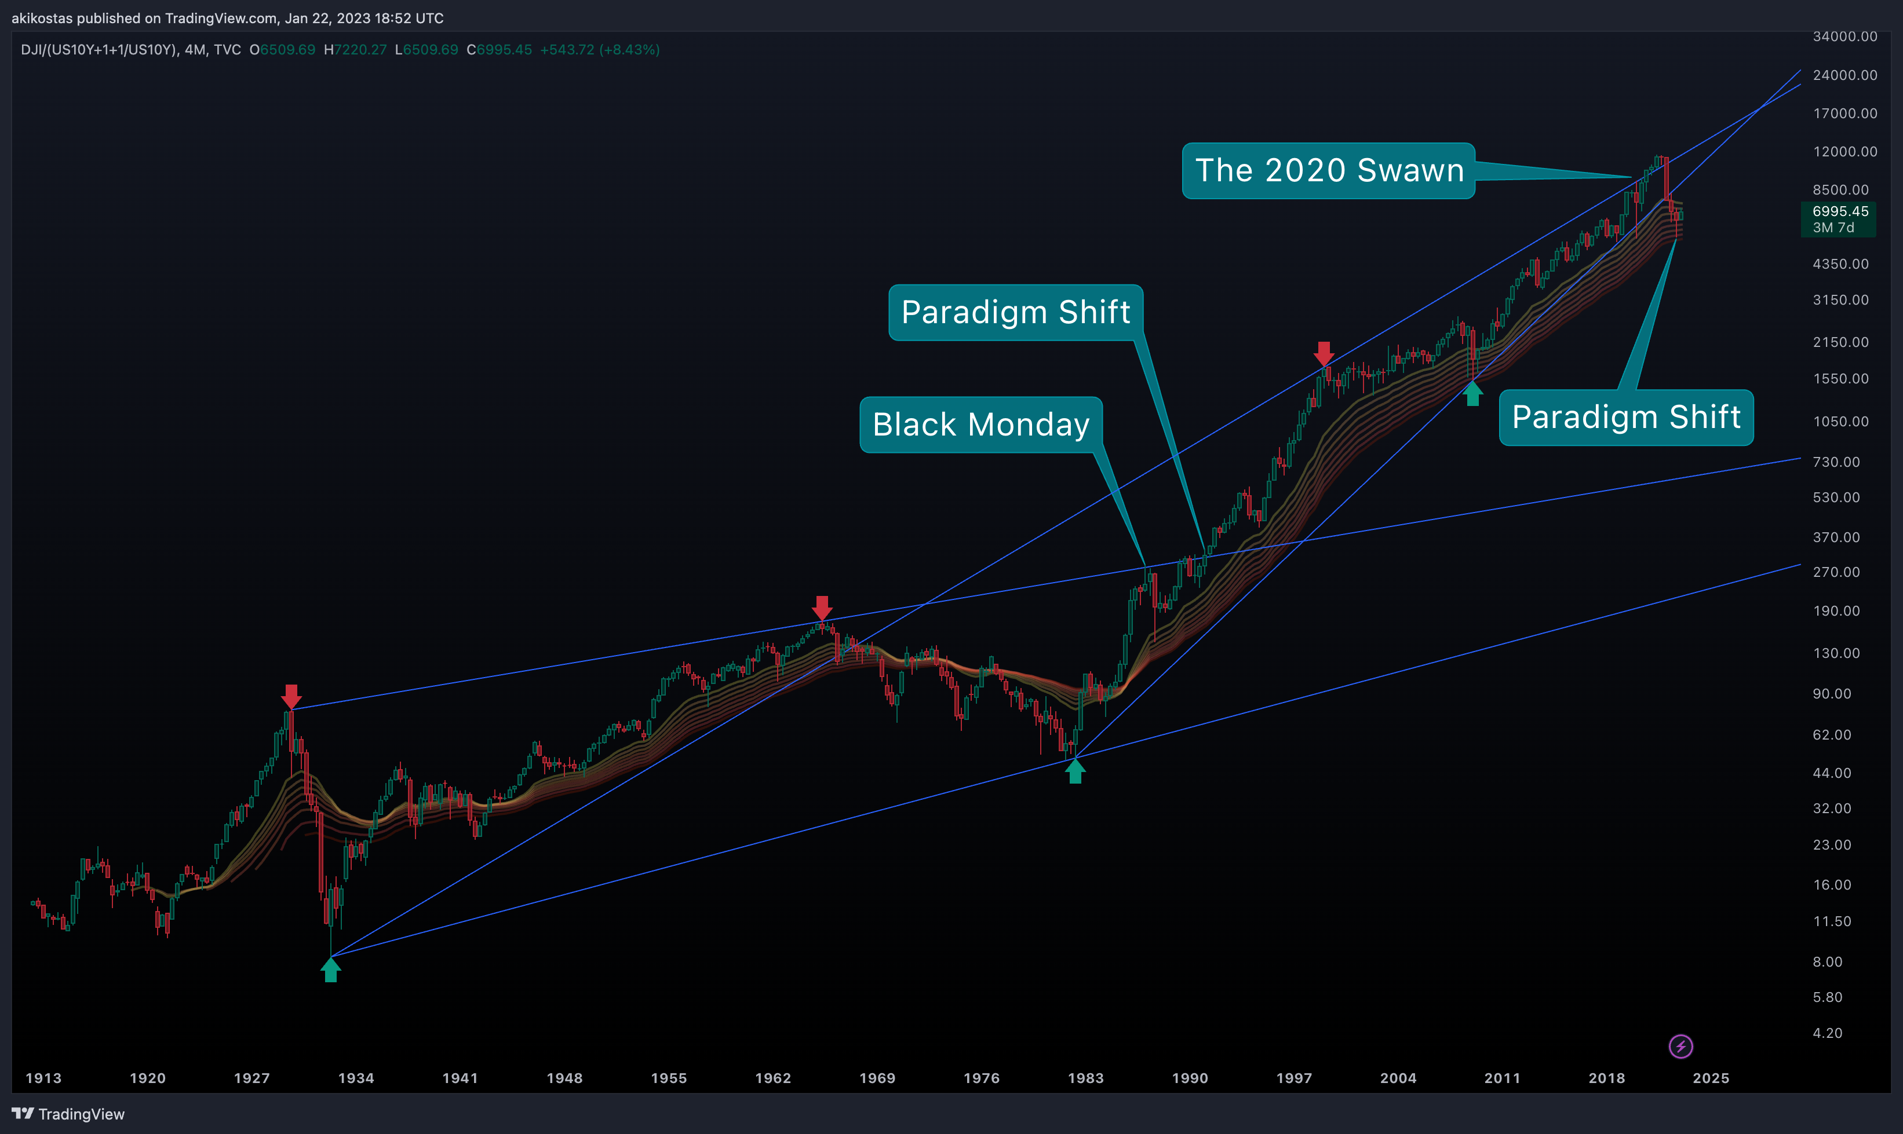The width and height of the screenshot is (1903, 1134).
Task: Select the Paradigm Shift callout near 2022
Action: click(1626, 417)
